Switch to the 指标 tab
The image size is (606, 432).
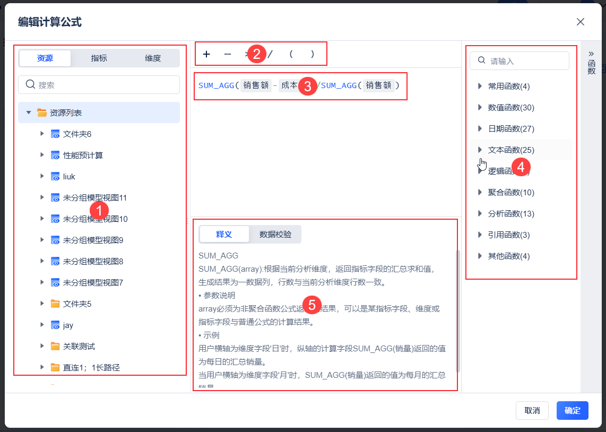pyautogui.click(x=99, y=58)
